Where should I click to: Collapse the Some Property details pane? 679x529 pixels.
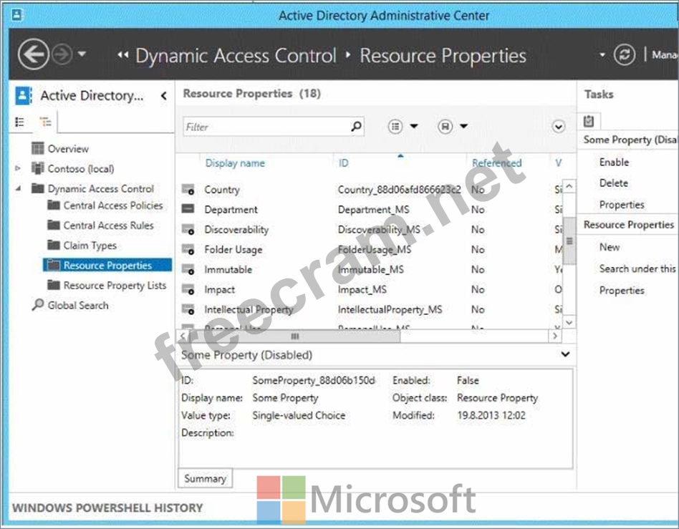565,354
